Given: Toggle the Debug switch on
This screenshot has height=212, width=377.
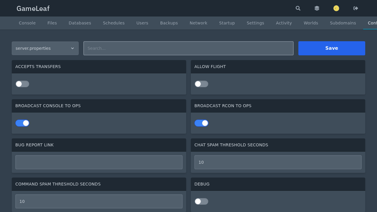Looking at the screenshot, I should (201, 201).
